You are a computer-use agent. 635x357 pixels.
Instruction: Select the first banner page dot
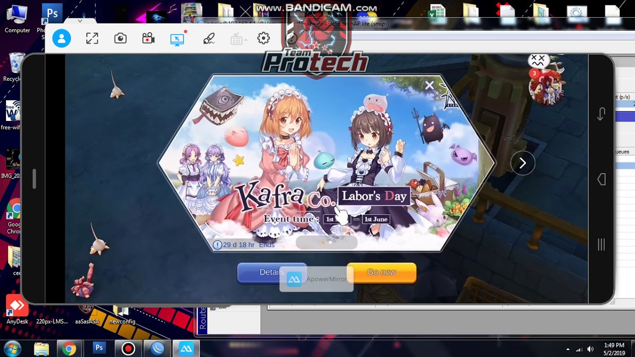tap(323, 242)
